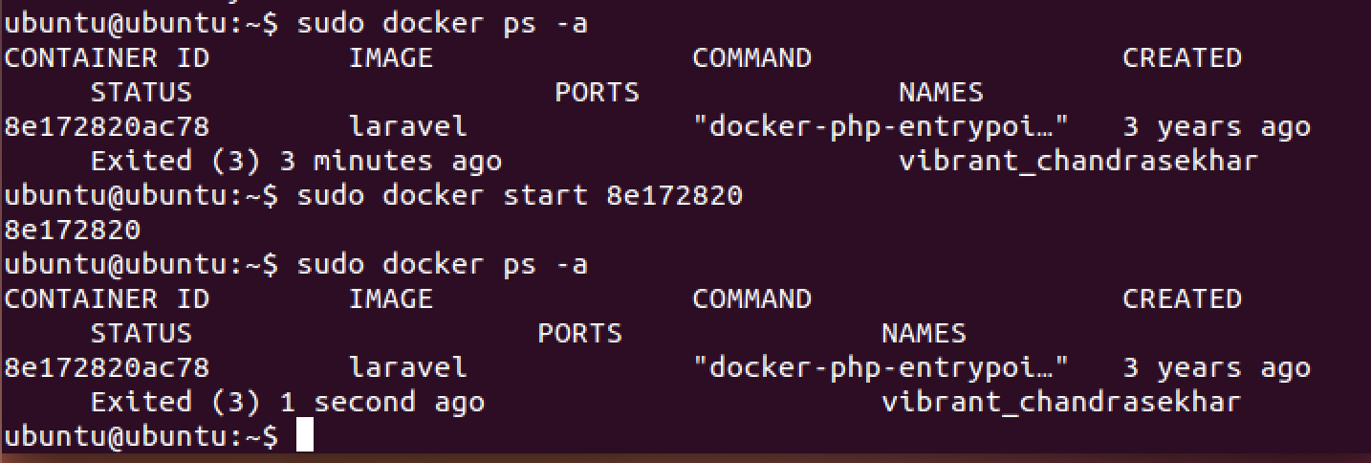Click IMAGE header in the second listing
The image size is (1371, 463).
click(391, 299)
